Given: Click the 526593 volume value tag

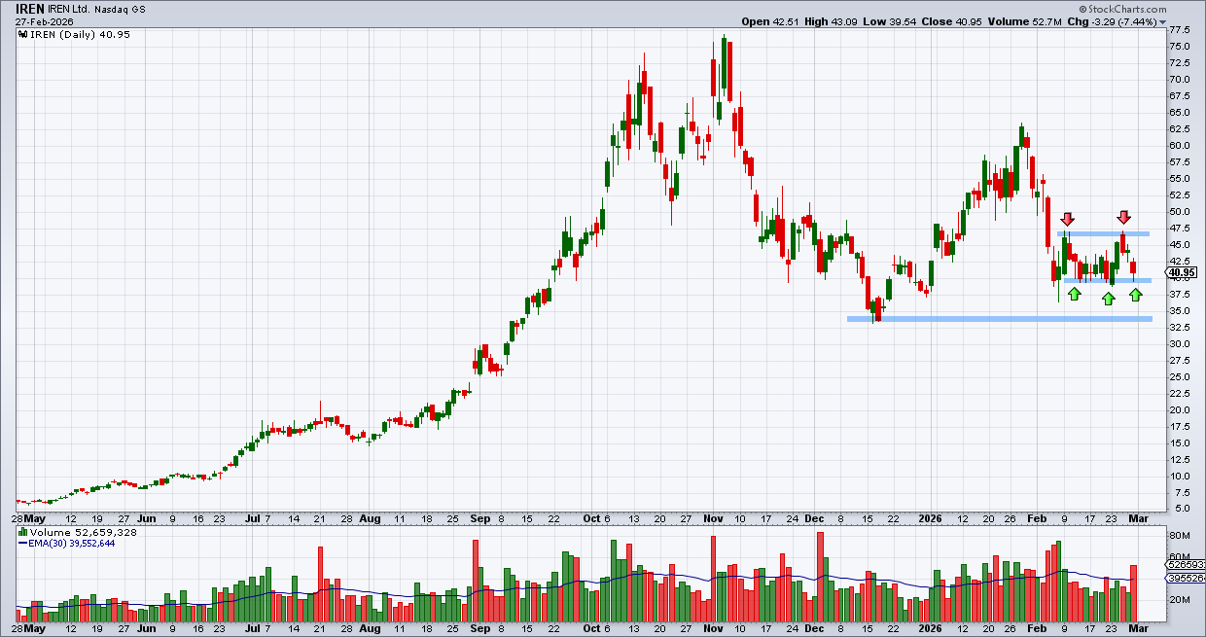Looking at the screenshot, I should click(1186, 564).
